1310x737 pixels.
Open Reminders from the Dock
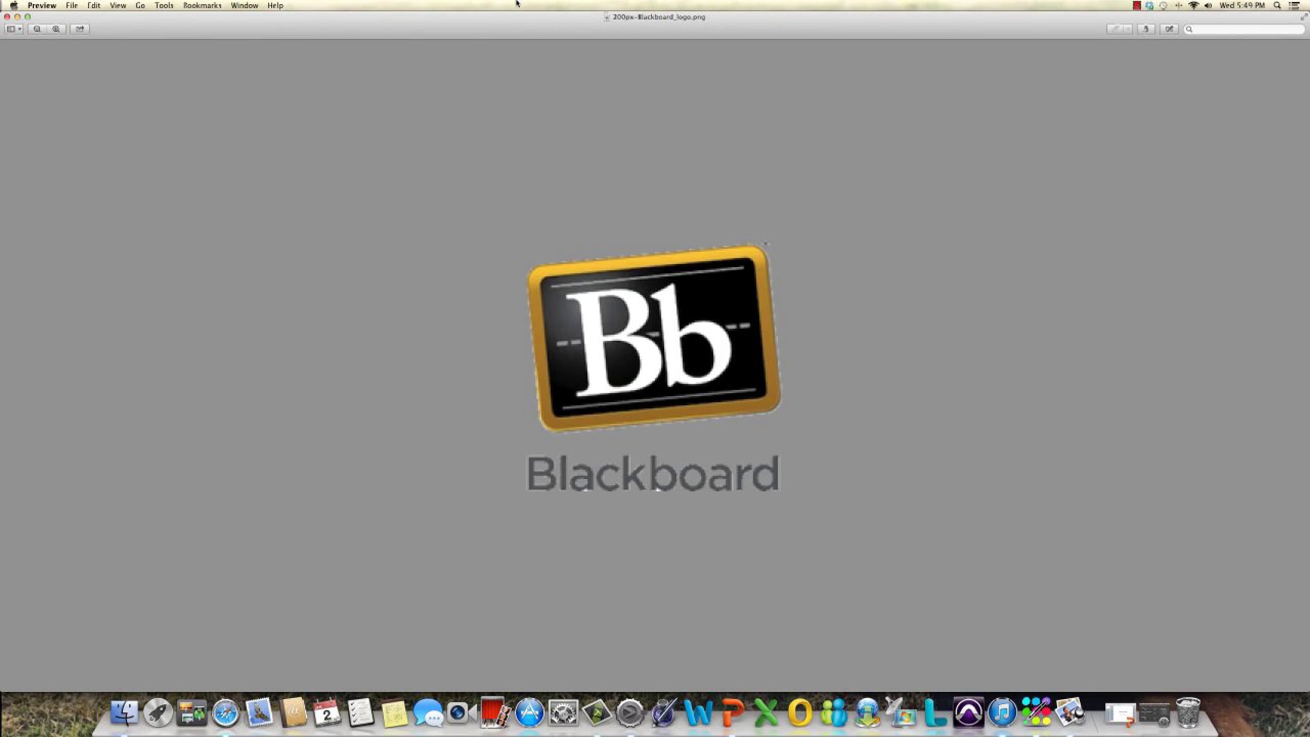pos(360,712)
